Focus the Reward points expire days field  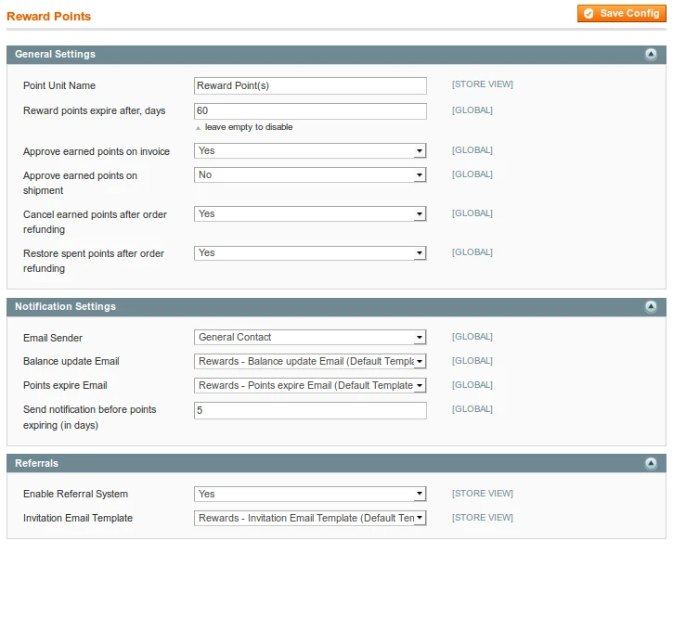(310, 111)
